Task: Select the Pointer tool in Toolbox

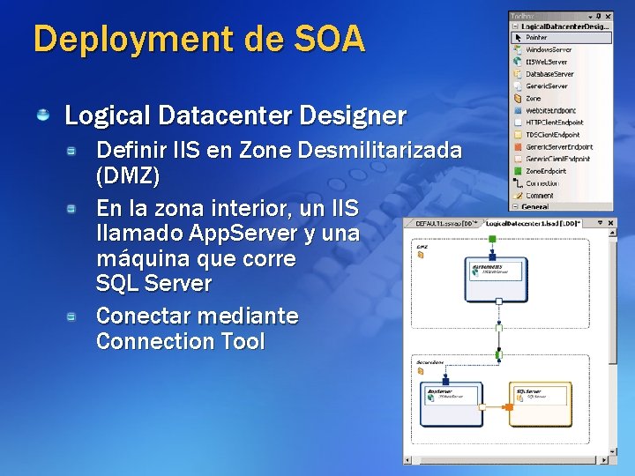Action: pyautogui.click(x=561, y=38)
